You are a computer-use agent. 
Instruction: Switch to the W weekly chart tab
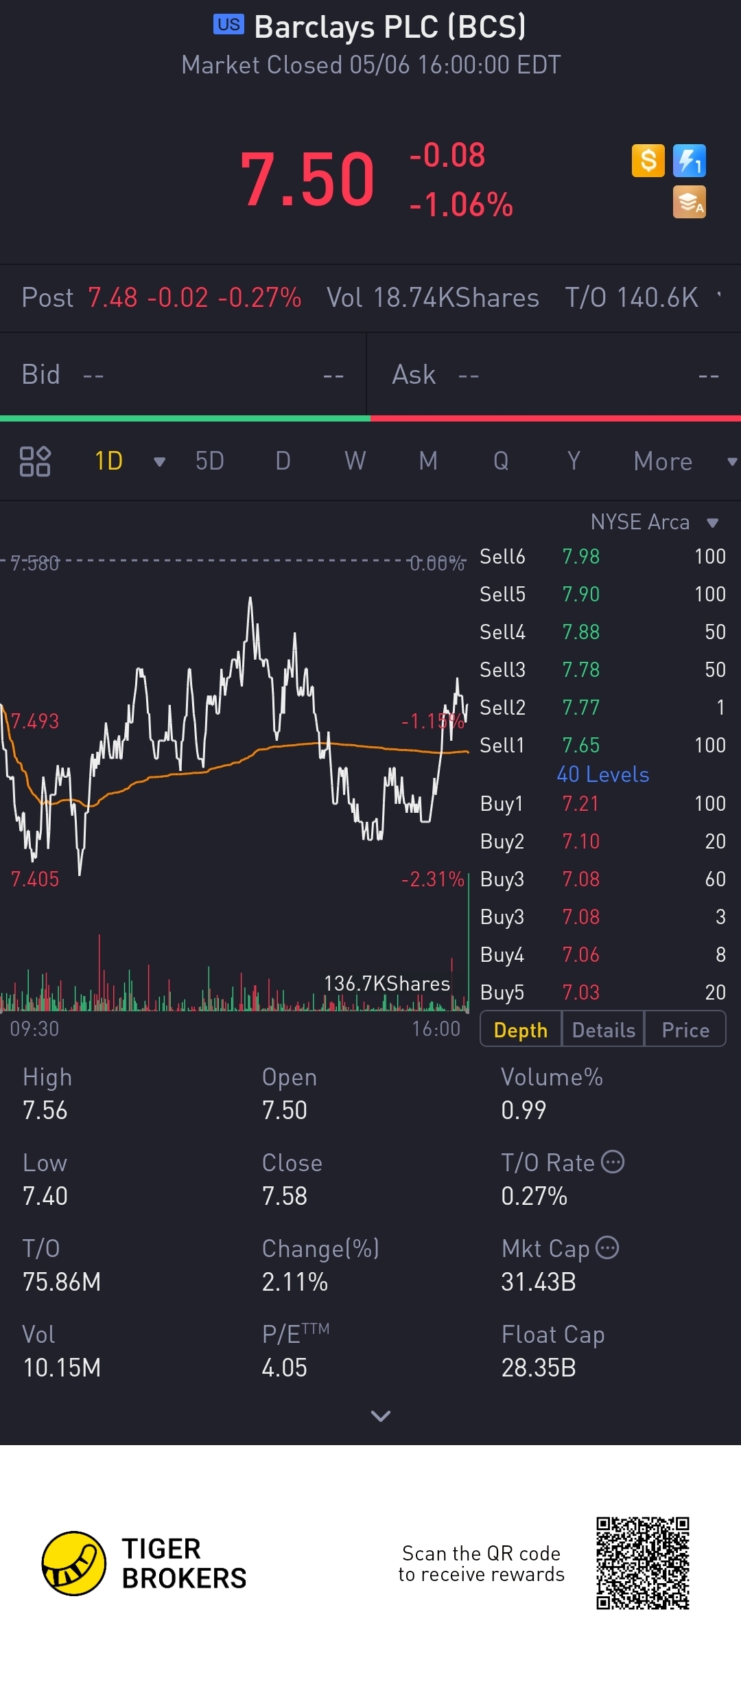point(355,461)
